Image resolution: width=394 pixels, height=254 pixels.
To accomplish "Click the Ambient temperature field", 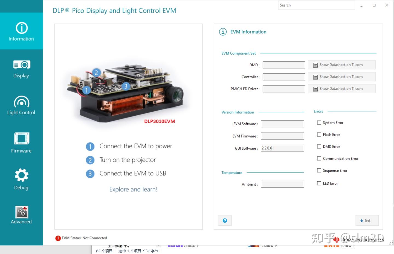I will tap(282, 184).
